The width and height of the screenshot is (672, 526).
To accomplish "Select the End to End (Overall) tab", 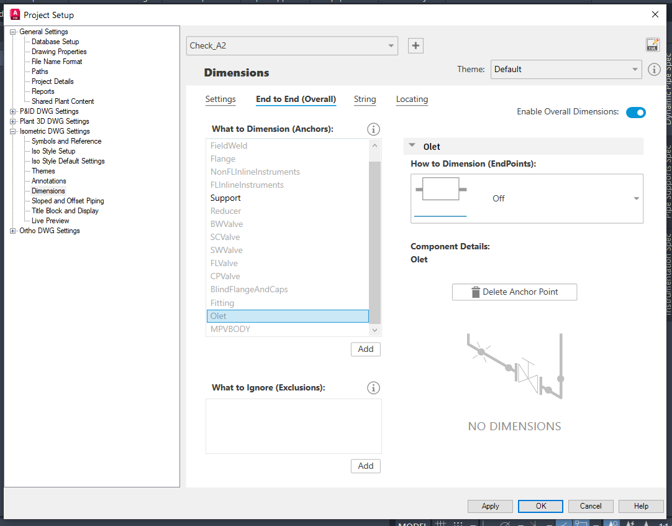I will tap(296, 99).
